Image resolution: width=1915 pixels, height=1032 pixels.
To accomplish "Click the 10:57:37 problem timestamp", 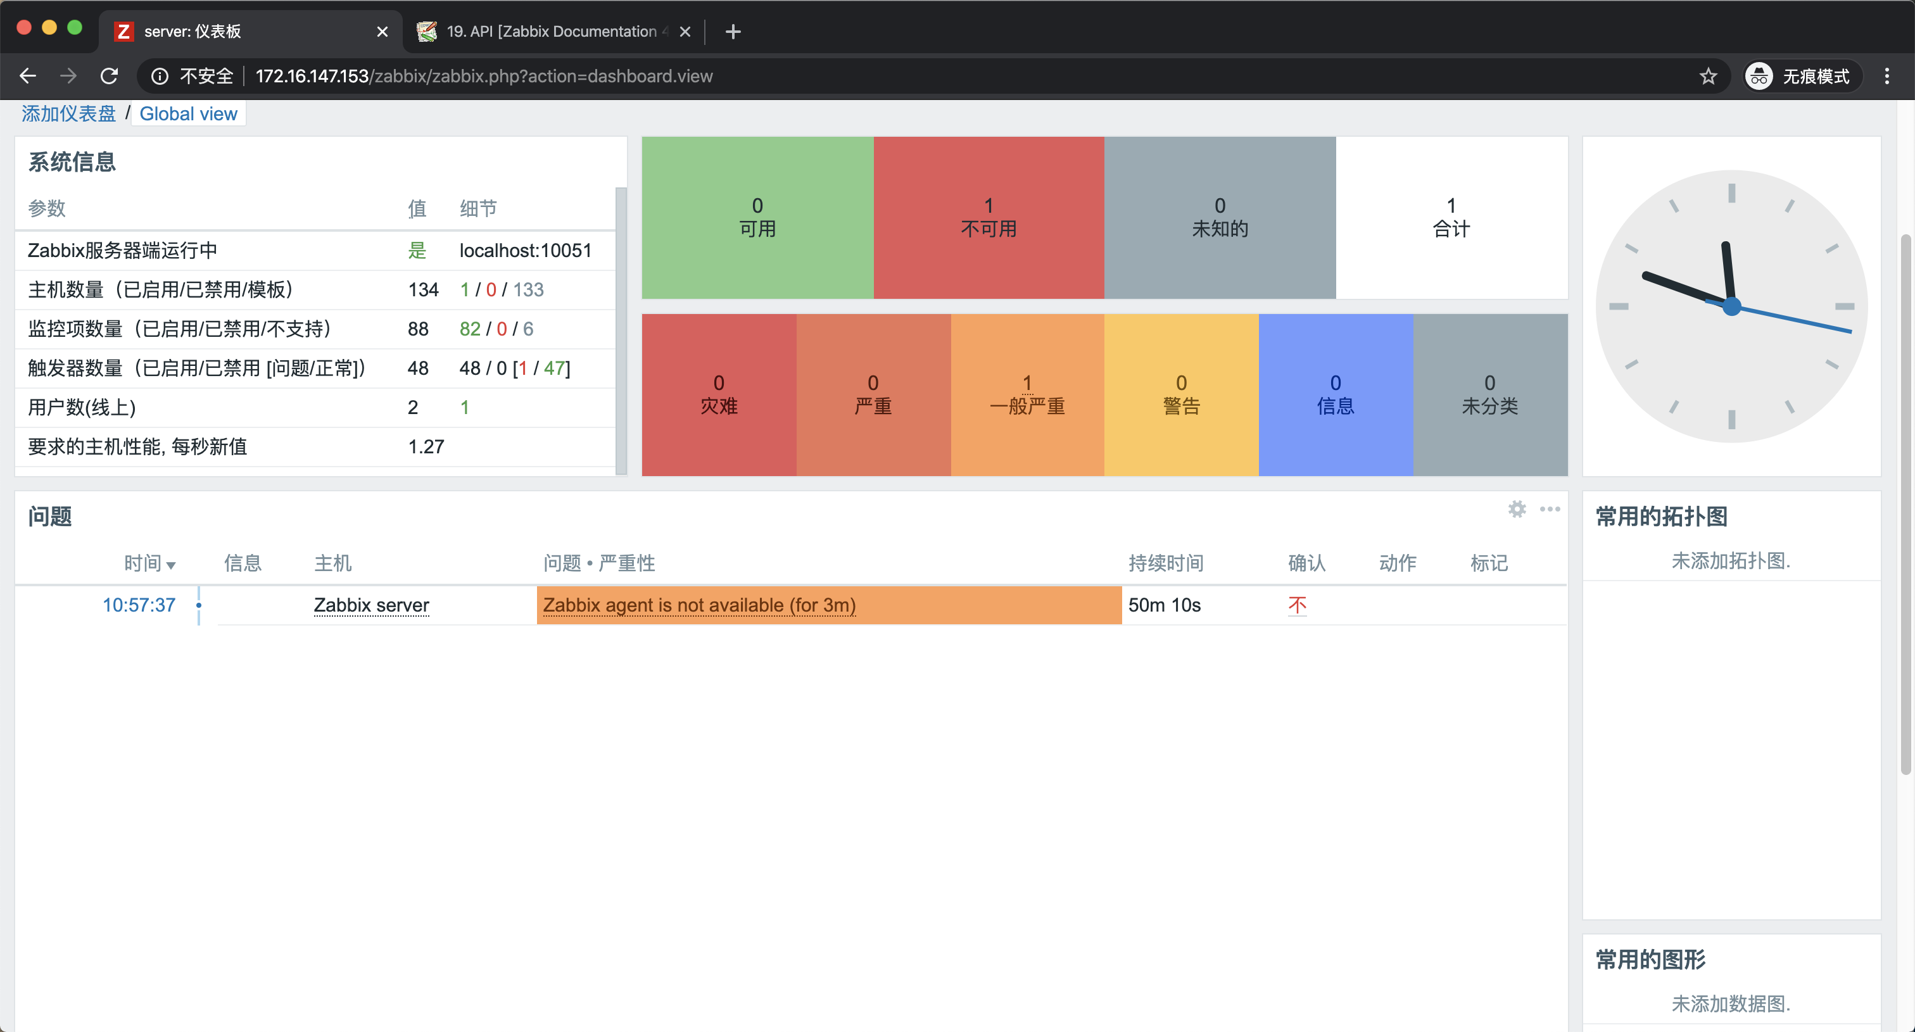I will pyautogui.click(x=138, y=605).
